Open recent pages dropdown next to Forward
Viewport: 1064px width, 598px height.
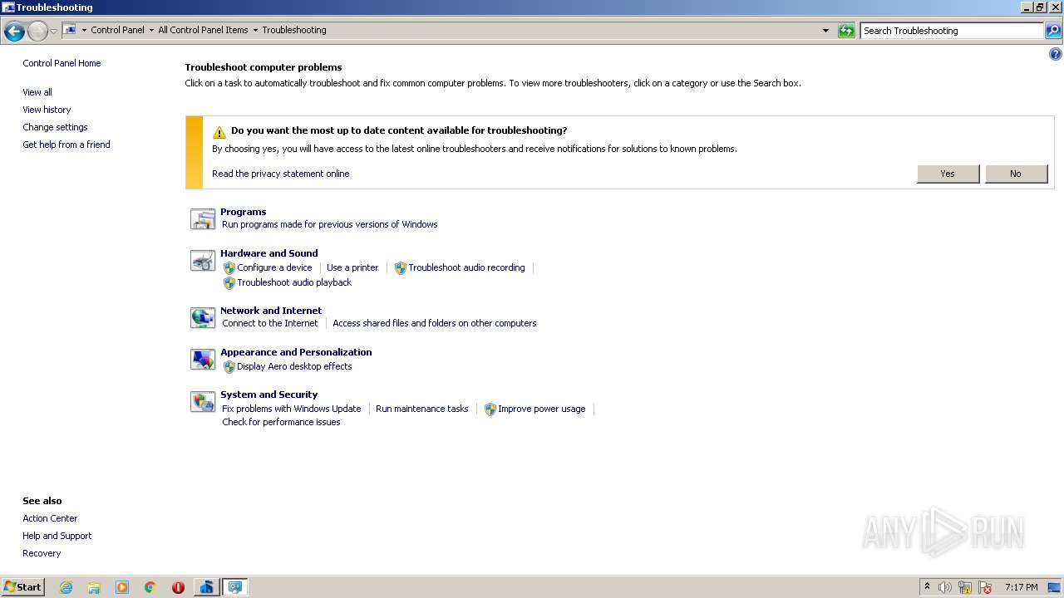[x=53, y=31]
